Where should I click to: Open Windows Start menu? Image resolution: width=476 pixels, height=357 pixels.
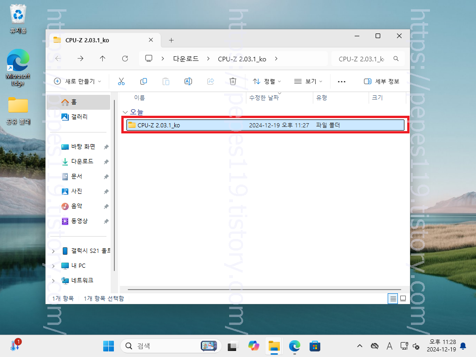click(108, 346)
